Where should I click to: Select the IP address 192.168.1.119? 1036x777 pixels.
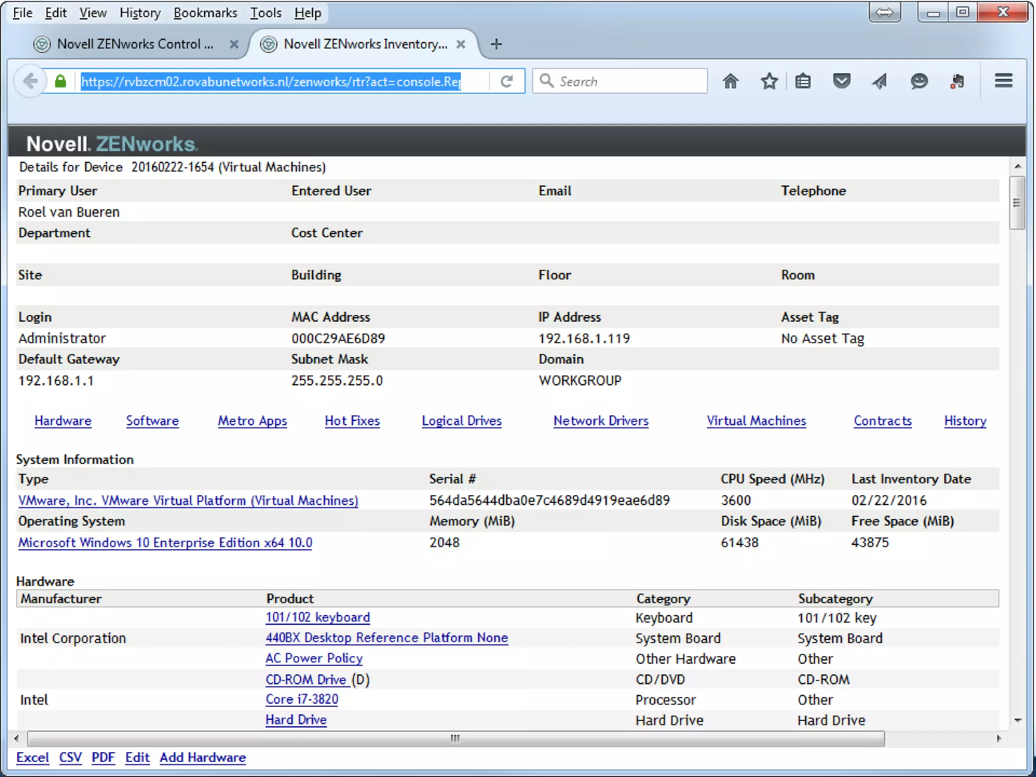tap(584, 338)
